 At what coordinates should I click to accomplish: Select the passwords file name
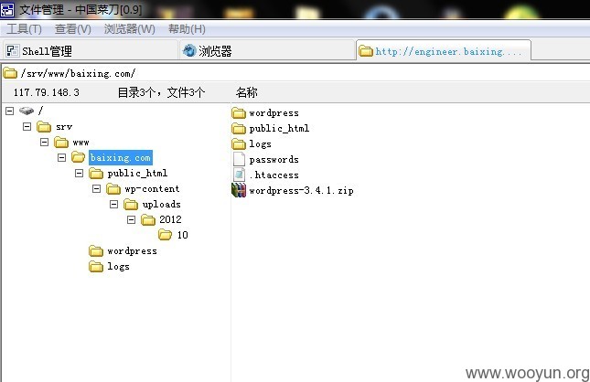274,159
